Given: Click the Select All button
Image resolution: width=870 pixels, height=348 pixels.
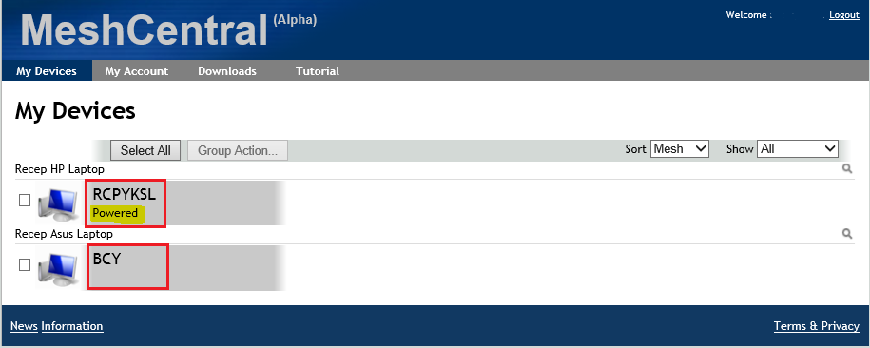Looking at the screenshot, I should click(145, 150).
